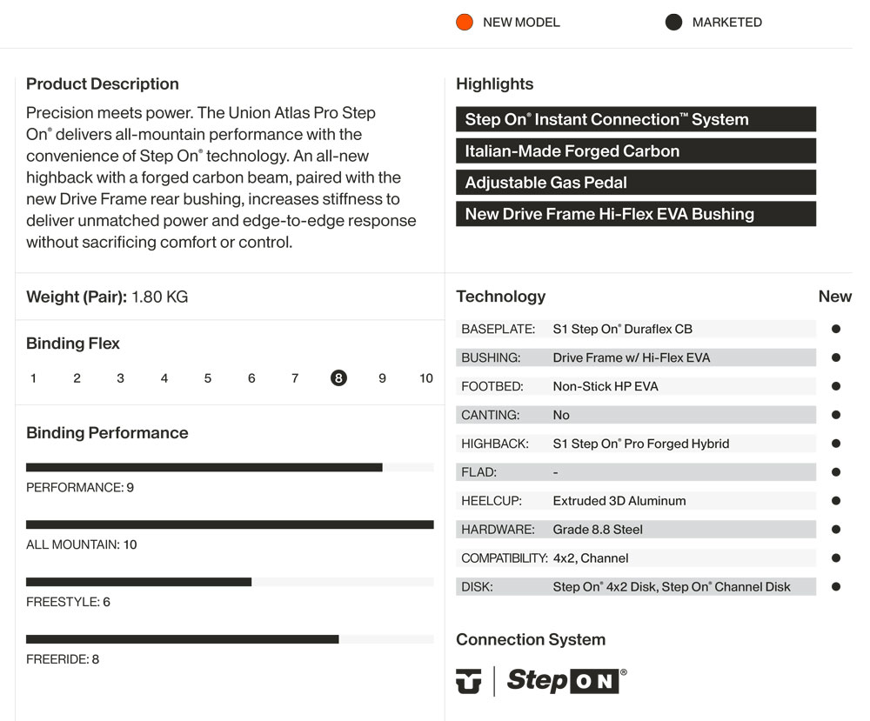This screenshot has width=870, height=721.
Task: Click the Baseplate row dot indicator
Action: click(836, 330)
